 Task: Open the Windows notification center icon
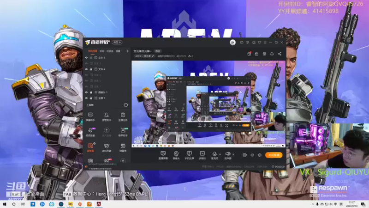(x=363, y=204)
